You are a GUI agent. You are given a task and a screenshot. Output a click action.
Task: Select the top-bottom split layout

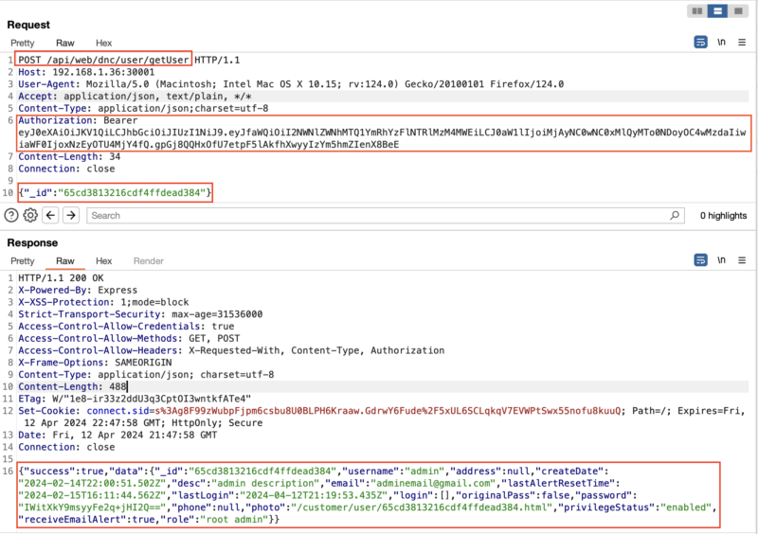click(x=718, y=11)
